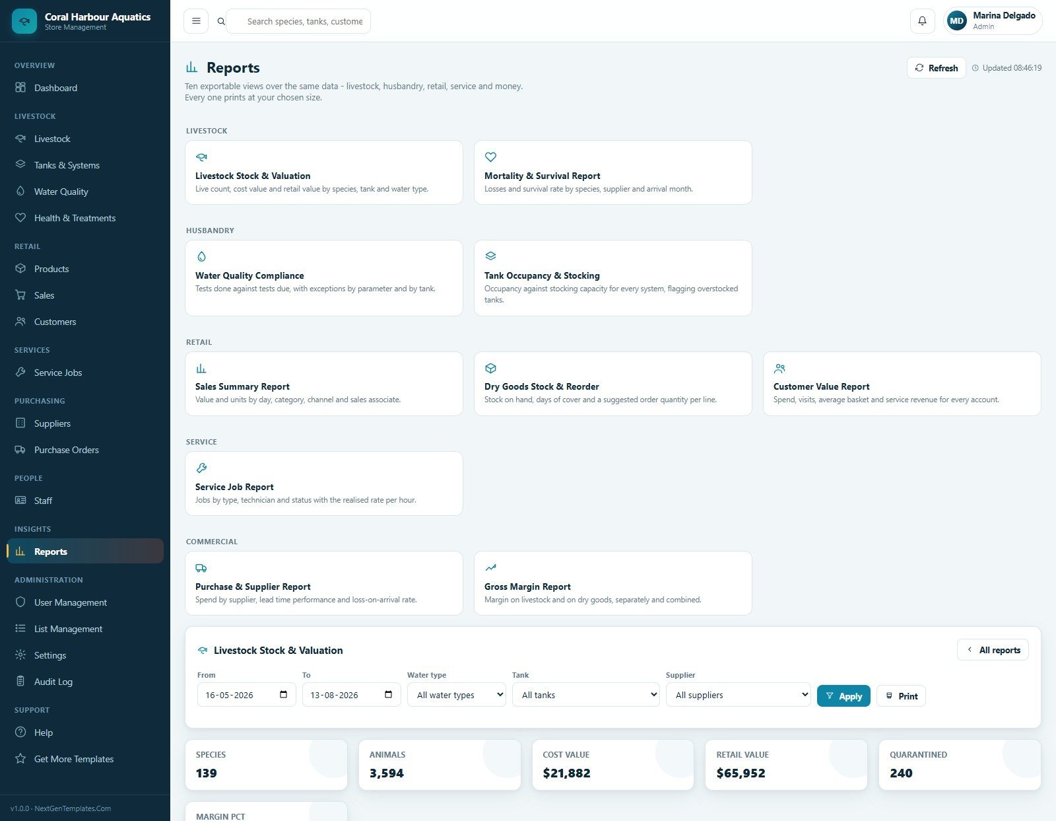Click the MD user avatar
The width and height of the screenshot is (1056, 821).
click(x=957, y=21)
